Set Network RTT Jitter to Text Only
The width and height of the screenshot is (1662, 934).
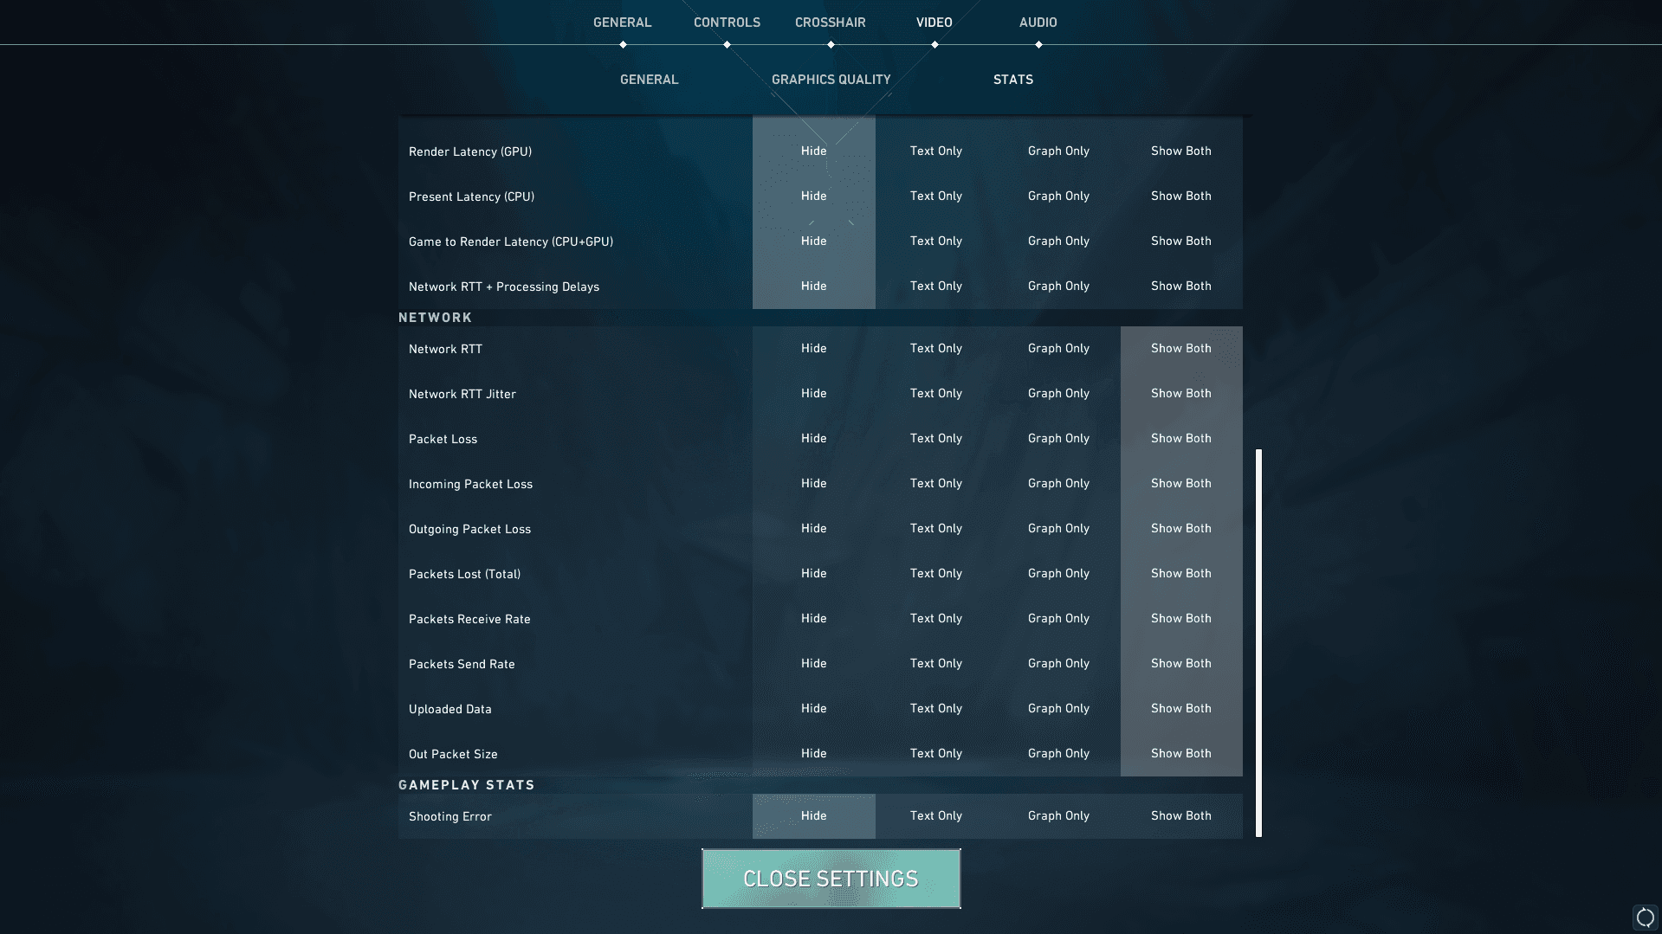[x=936, y=394]
